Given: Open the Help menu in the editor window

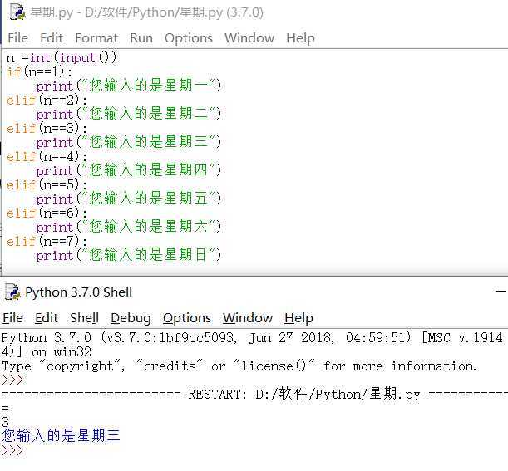Looking at the screenshot, I should tap(300, 38).
